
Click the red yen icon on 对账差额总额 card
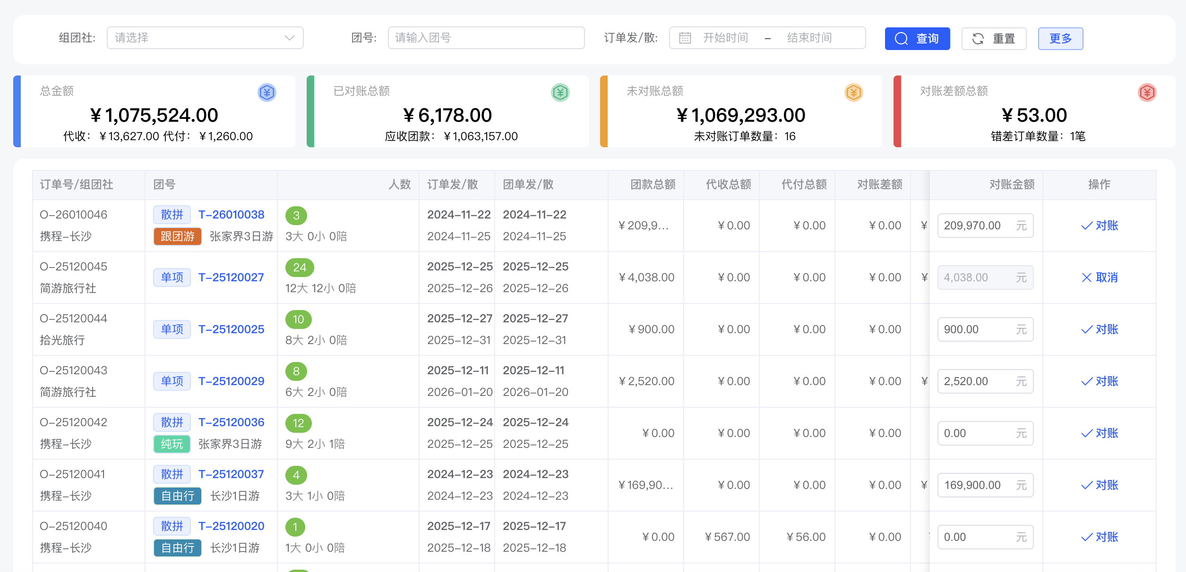pos(1147,93)
